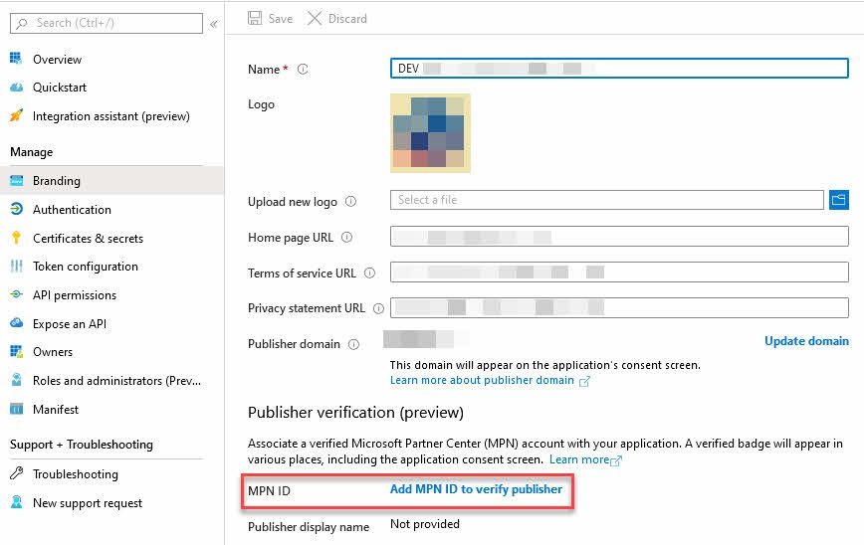864x545 pixels.
Task: Open Roles and administrators (Preview)
Action: (x=116, y=380)
